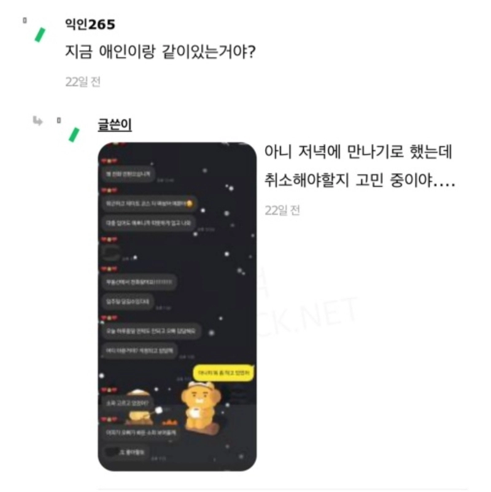Screen dimensions: 491x492
Task: Click chat bubble ending with yellow emoji
Action: click(149, 204)
